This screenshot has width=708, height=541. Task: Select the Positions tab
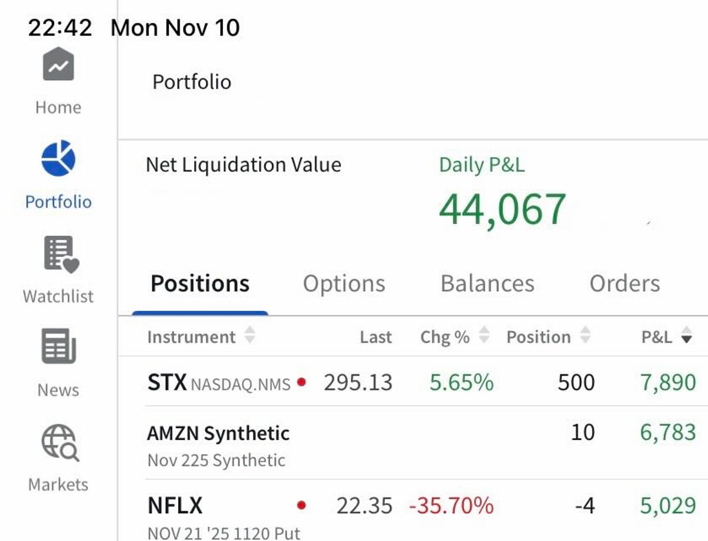coord(200,283)
